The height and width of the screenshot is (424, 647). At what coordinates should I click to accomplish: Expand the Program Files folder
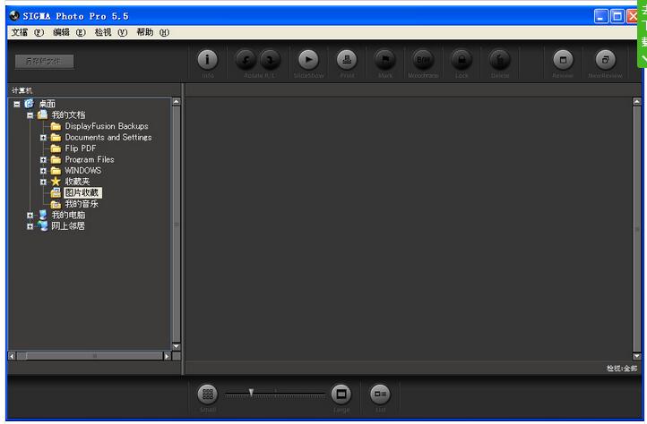point(43,159)
